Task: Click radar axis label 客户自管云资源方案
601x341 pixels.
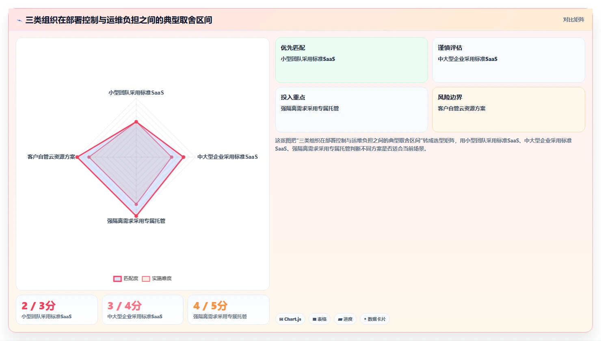Action: (51, 157)
